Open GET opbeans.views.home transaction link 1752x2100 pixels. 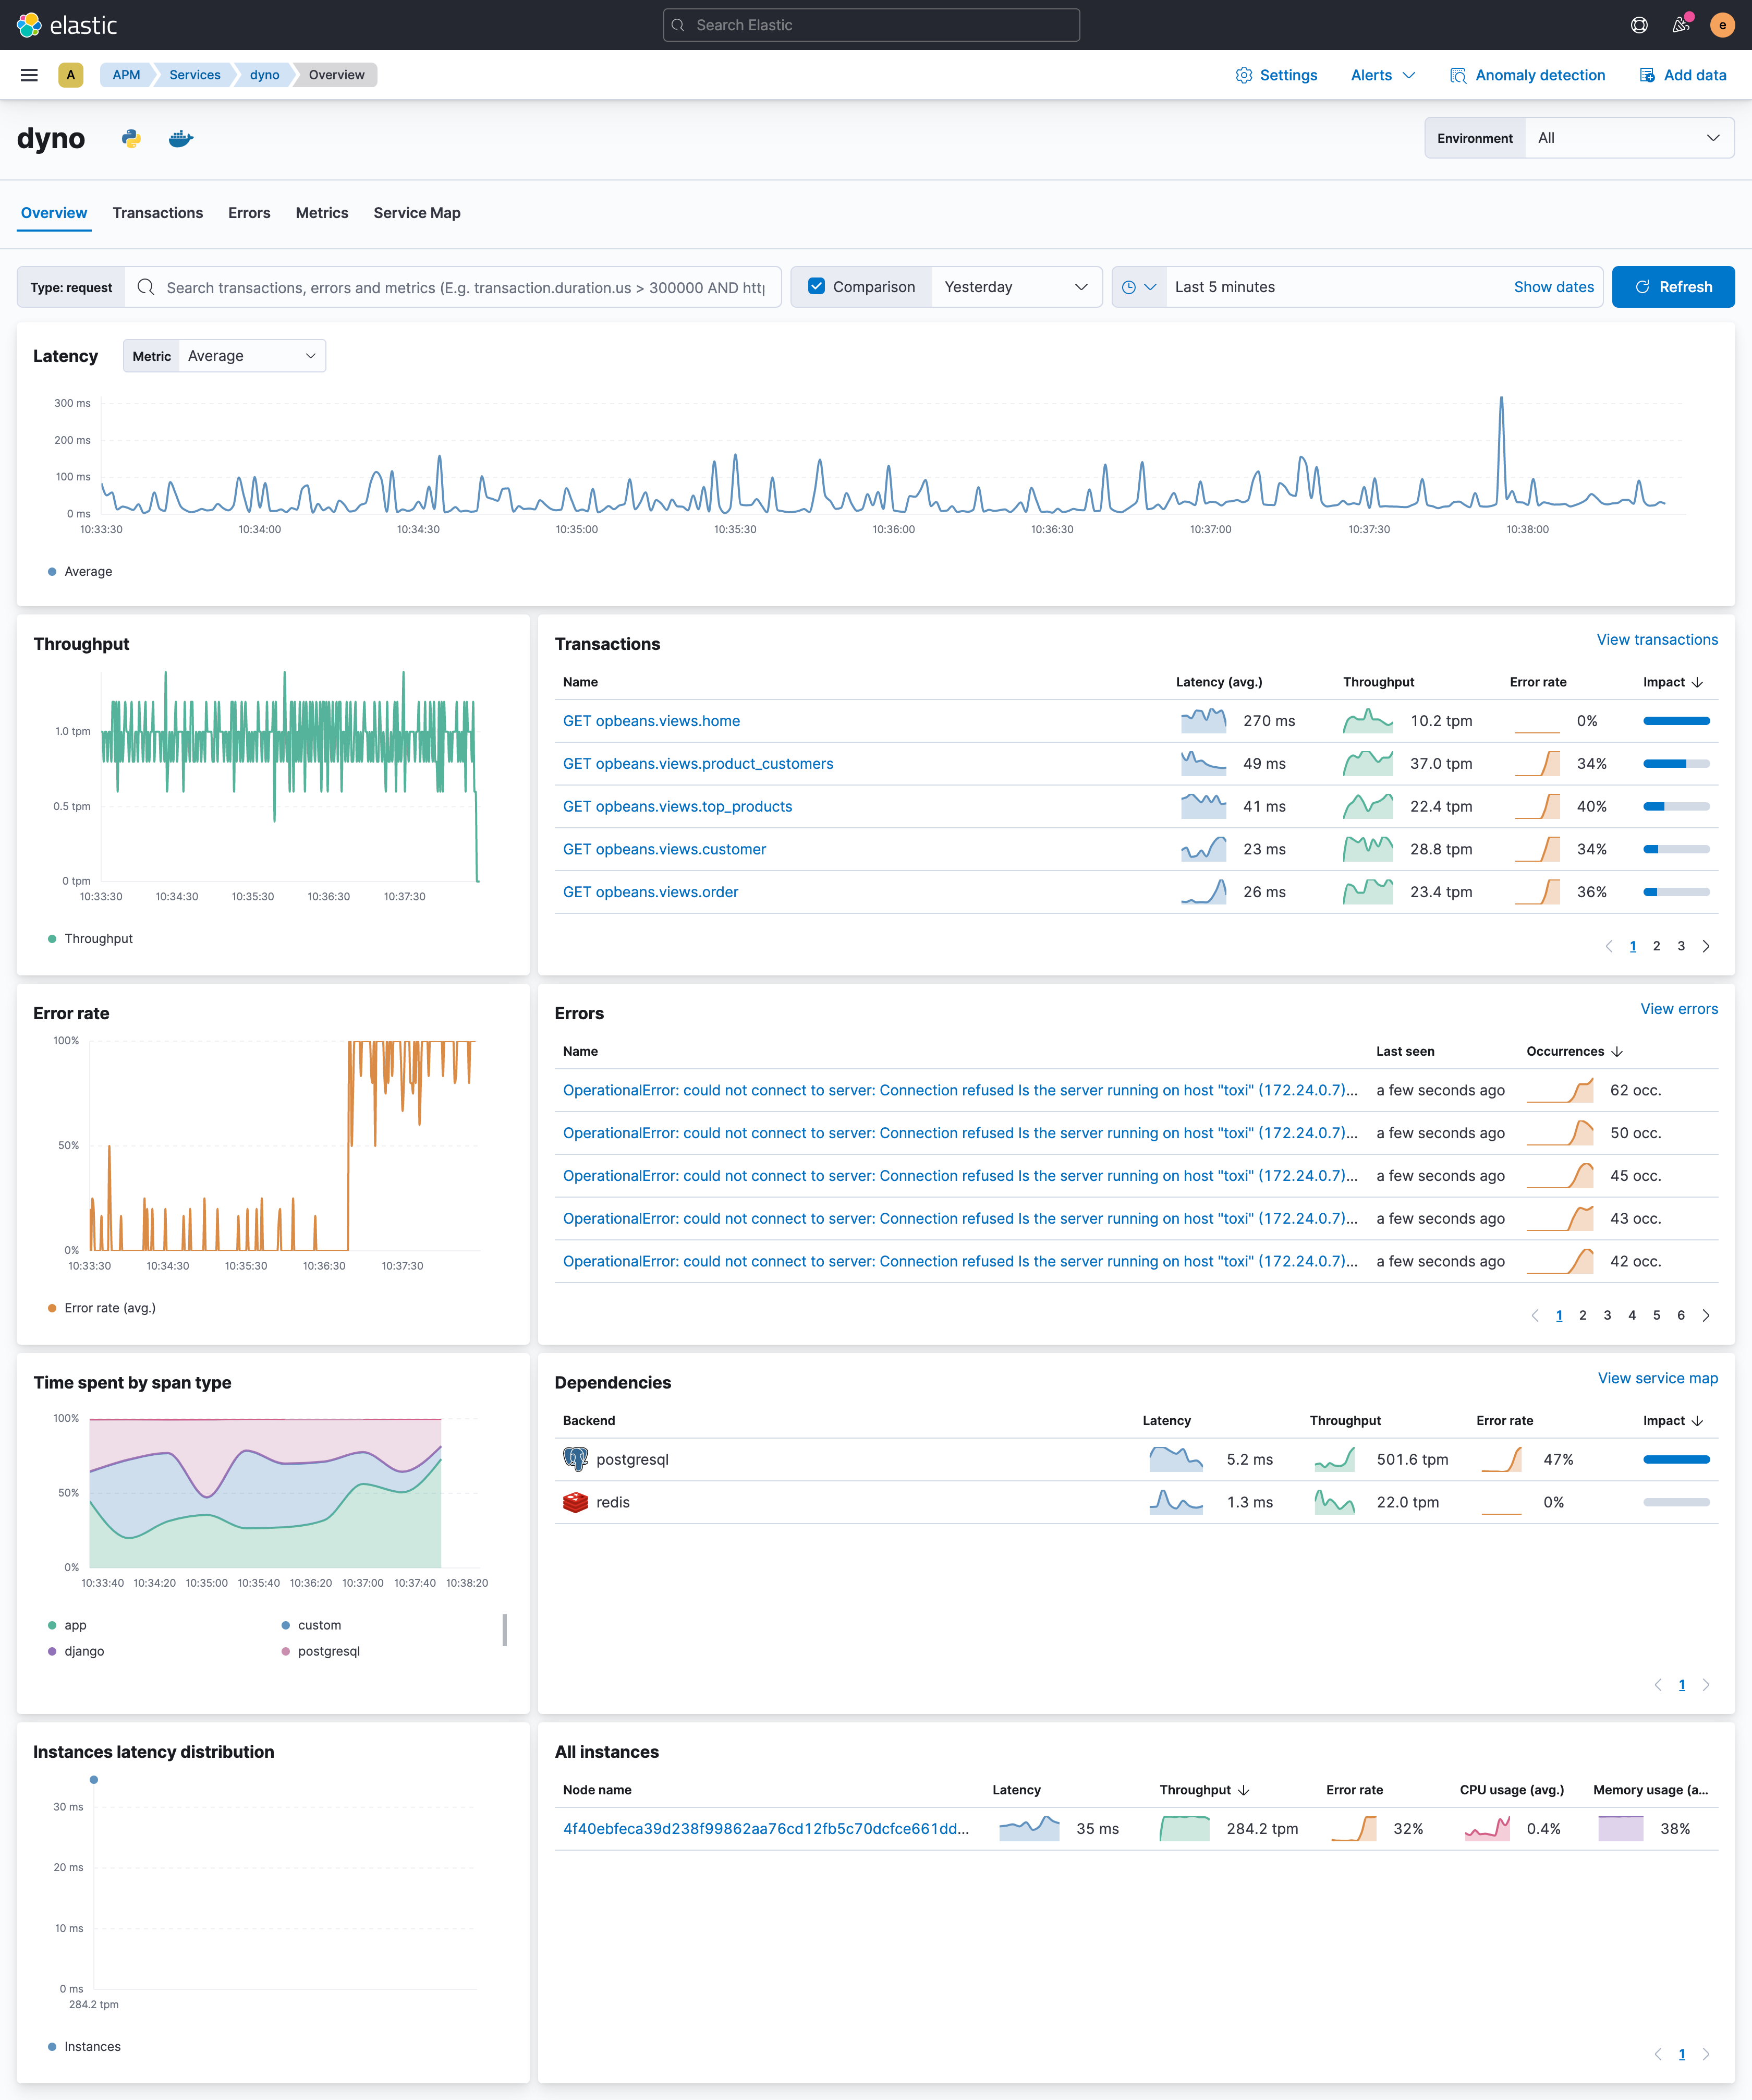click(x=651, y=721)
